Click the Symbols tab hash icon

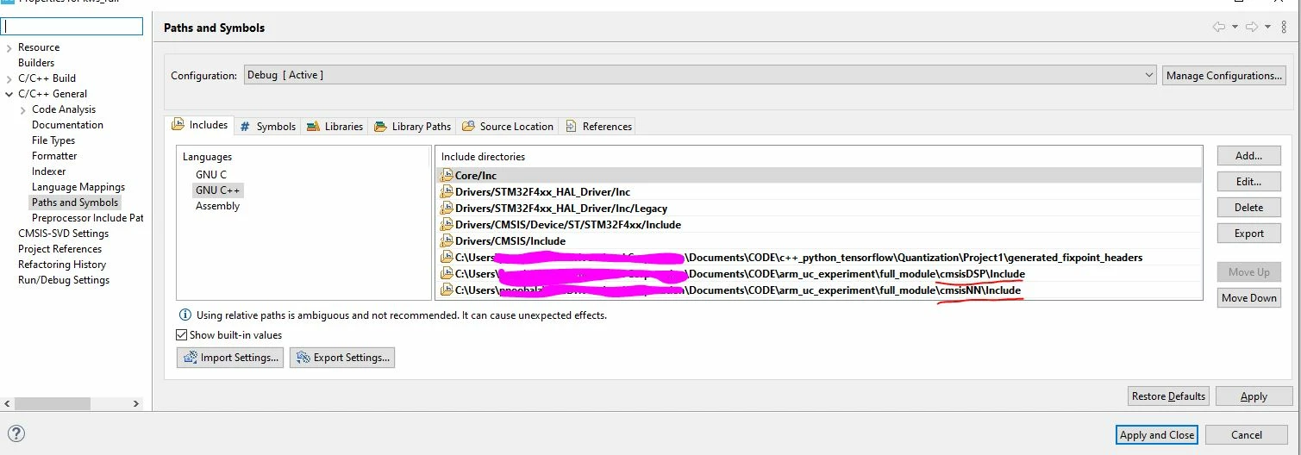(x=246, y=127)
